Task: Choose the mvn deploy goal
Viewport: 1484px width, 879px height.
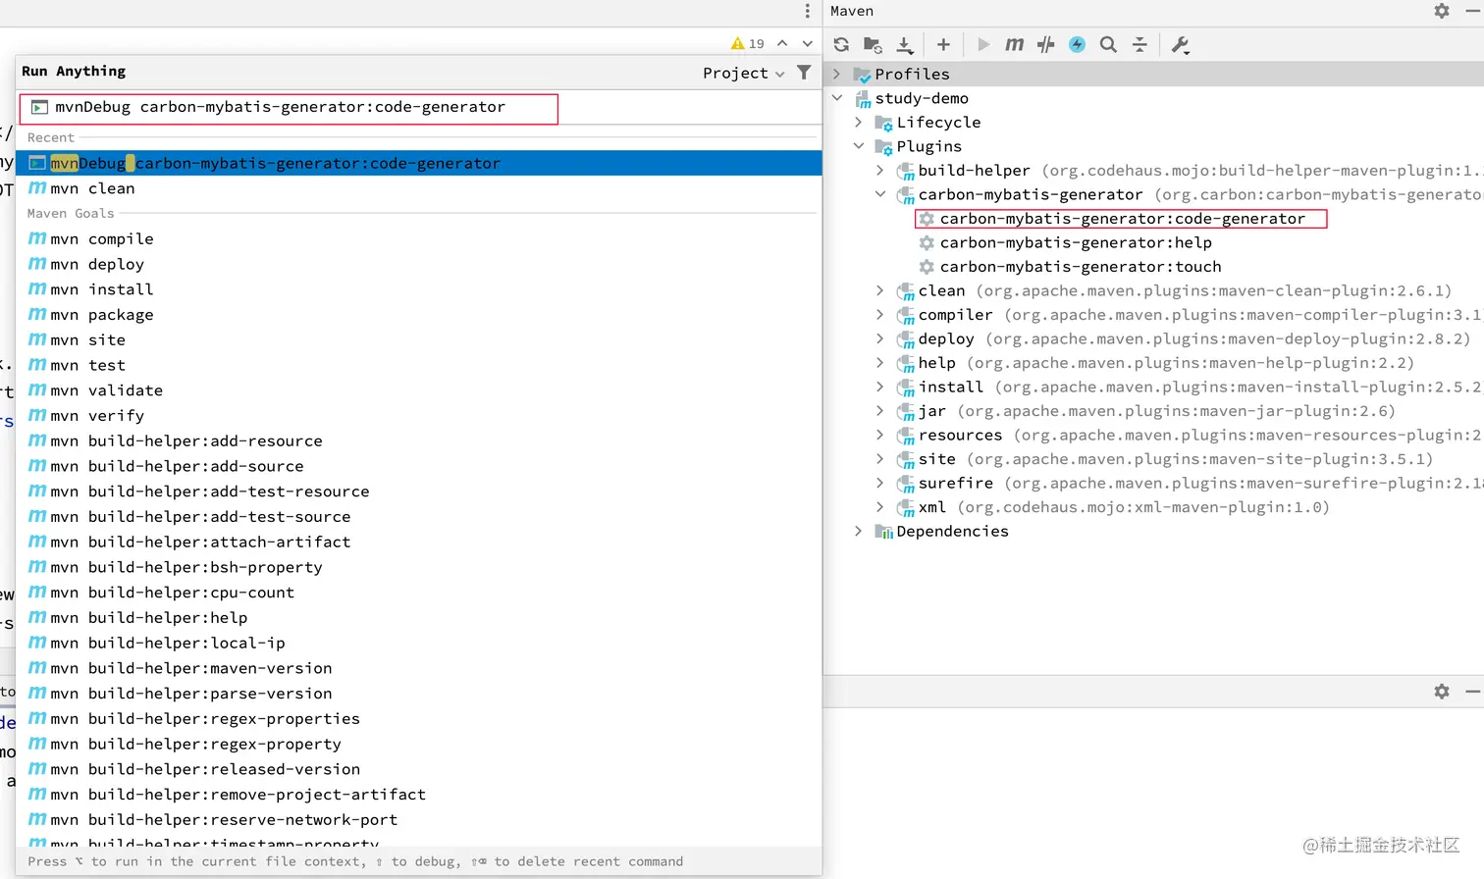Action: tap(419, 264)
